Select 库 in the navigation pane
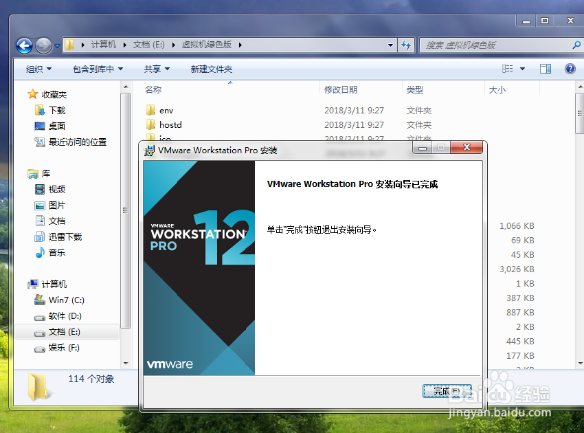 tap(46, 174)
